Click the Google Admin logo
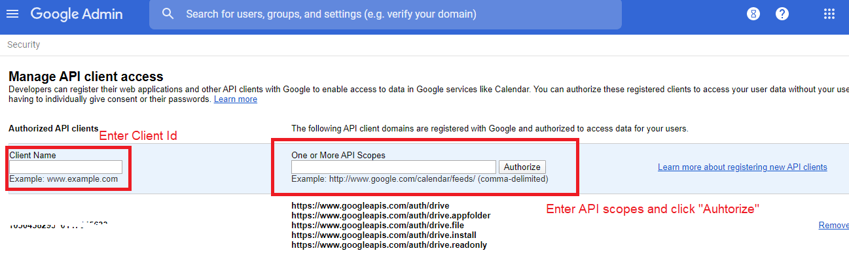Viewport: 849px width, 255px height. click(77, 14)
